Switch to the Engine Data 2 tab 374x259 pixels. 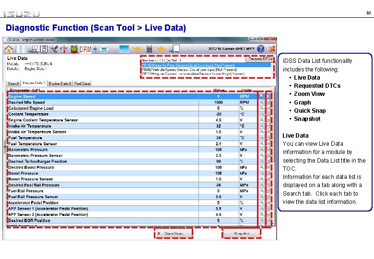pyautogui.click(x=60, y=83)
